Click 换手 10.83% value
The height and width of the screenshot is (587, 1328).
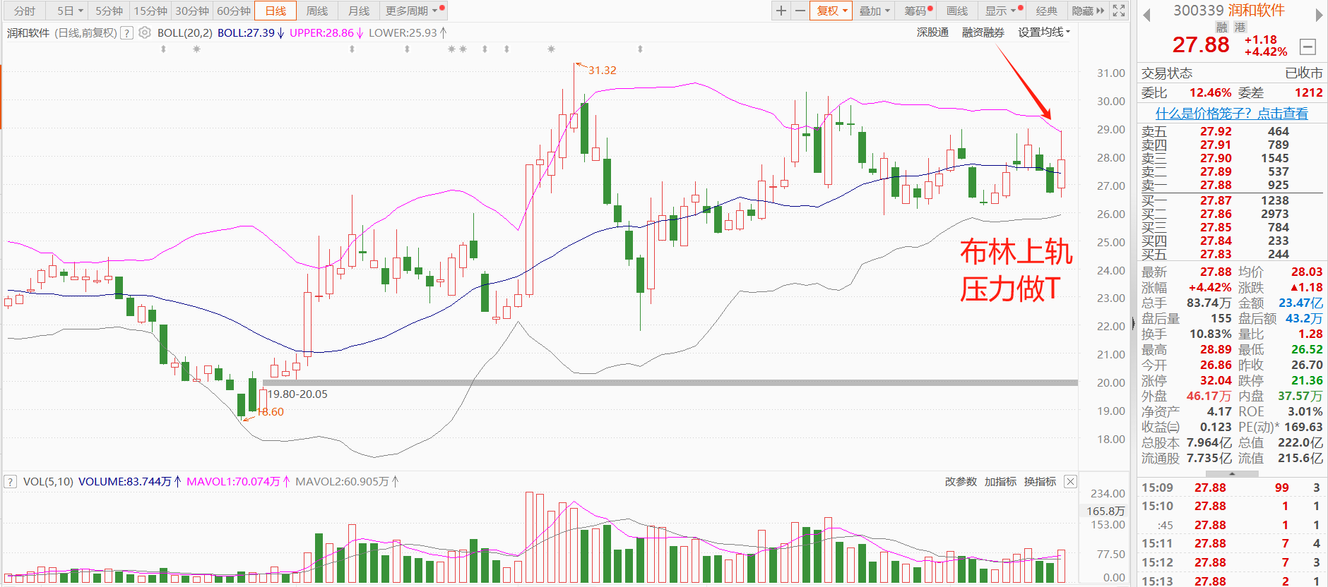(x=1210, y=334)
